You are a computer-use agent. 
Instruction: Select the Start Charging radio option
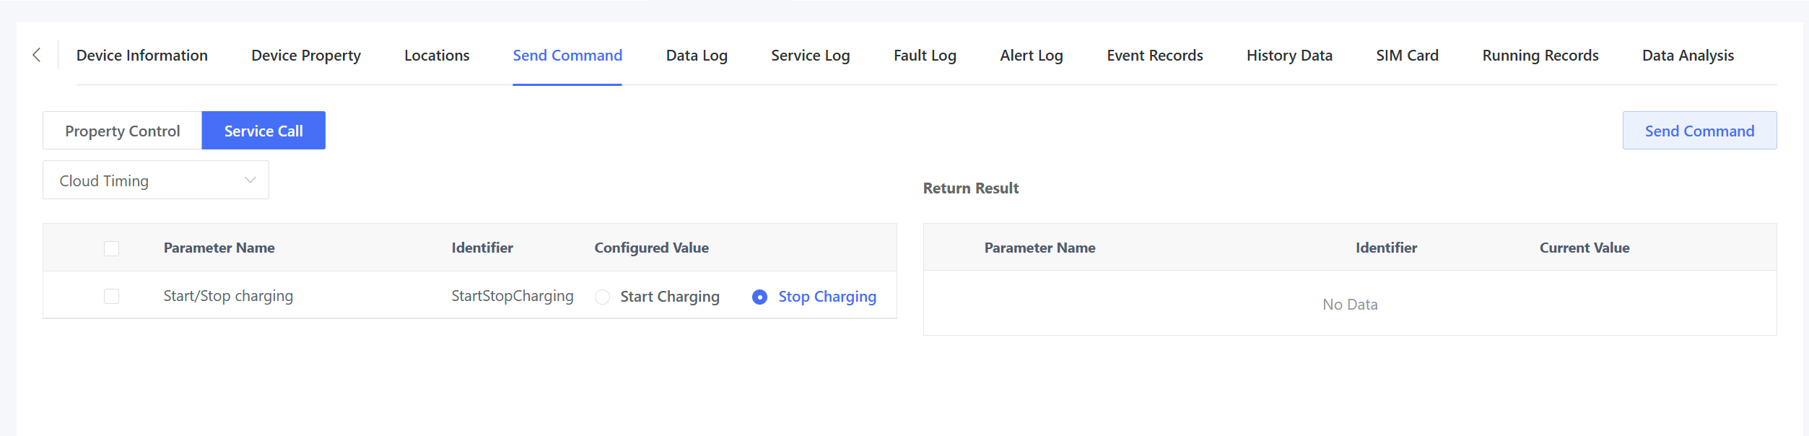coord(603,297)
